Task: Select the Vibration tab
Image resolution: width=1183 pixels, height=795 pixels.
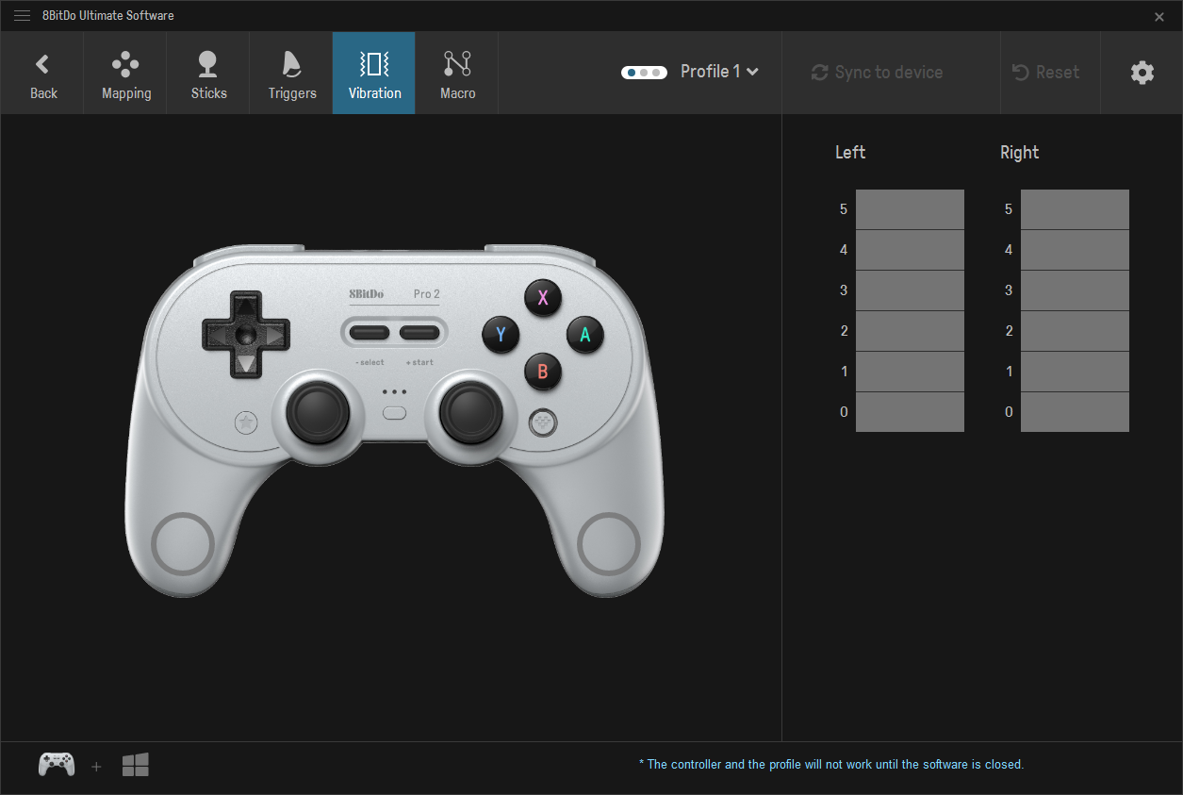Action: (x=374, y=74)
